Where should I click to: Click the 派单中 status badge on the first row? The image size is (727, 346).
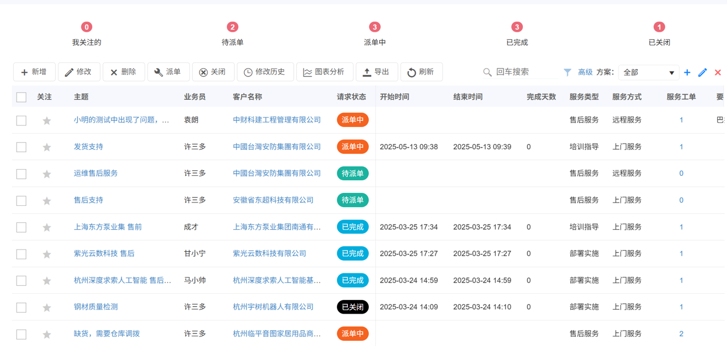(352, 120)
